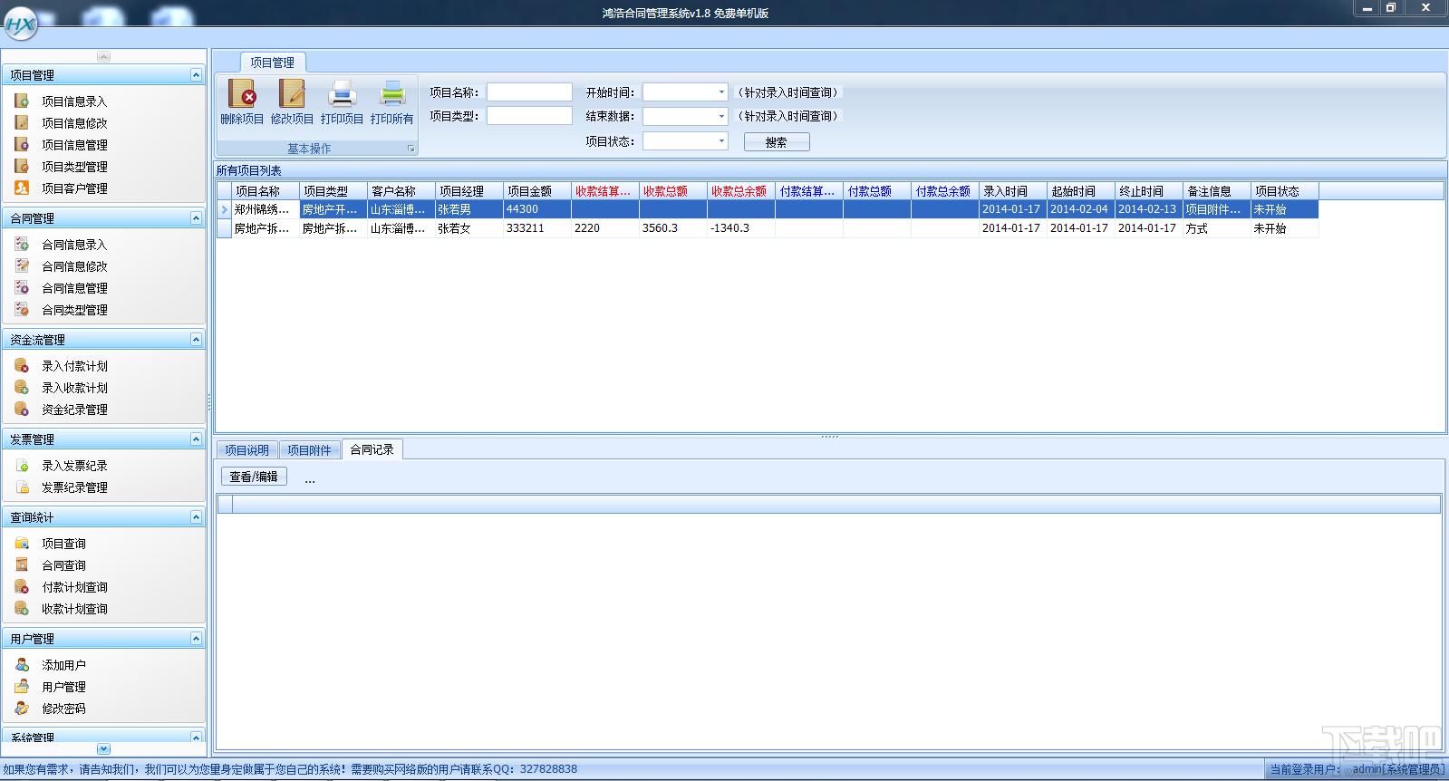Open 用户管理 in the sidebar

[x=63, y=687]
